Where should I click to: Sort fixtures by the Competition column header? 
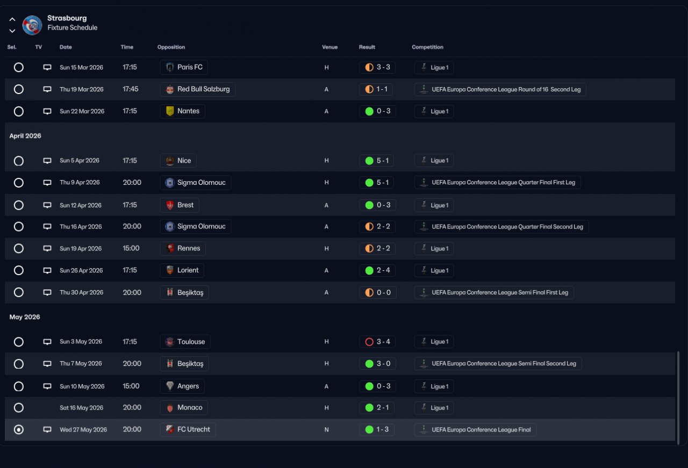coord(427,47)
